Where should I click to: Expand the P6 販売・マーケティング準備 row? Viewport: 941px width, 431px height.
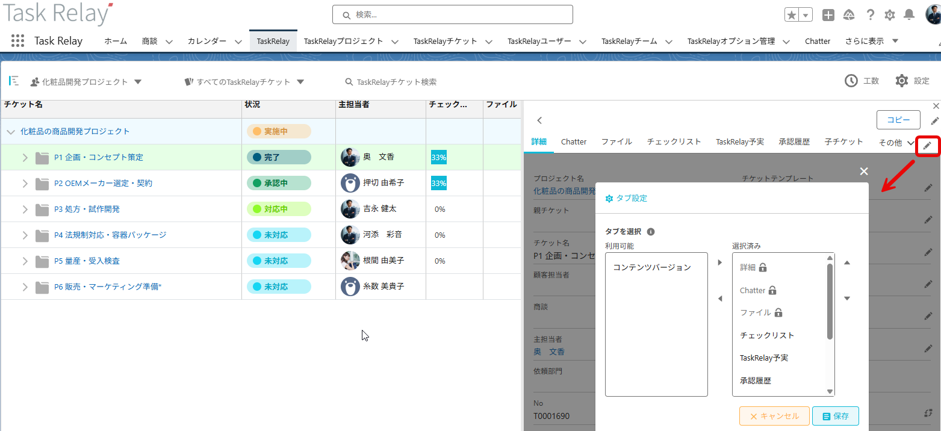coord(25,287)
